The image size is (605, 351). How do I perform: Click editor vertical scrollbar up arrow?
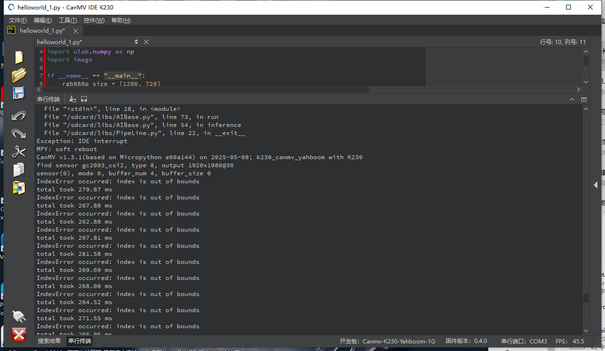tap(586, 51)
